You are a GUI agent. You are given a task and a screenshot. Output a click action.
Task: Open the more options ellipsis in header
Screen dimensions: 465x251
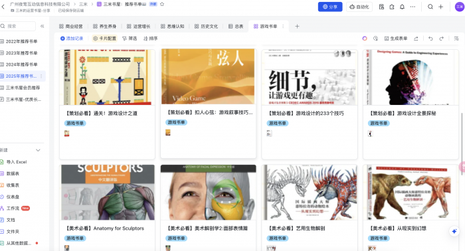tap(413, 7)
